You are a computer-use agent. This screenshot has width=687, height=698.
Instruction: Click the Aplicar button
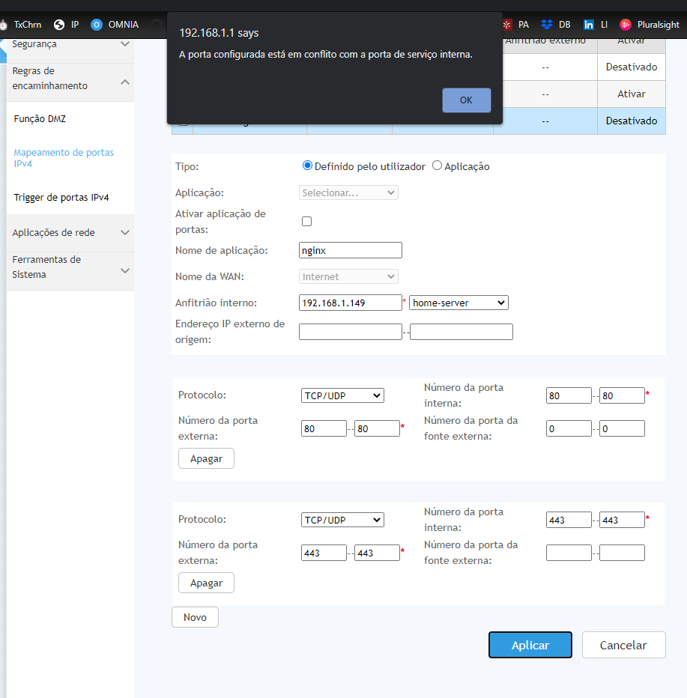click(x=530, y=645)
